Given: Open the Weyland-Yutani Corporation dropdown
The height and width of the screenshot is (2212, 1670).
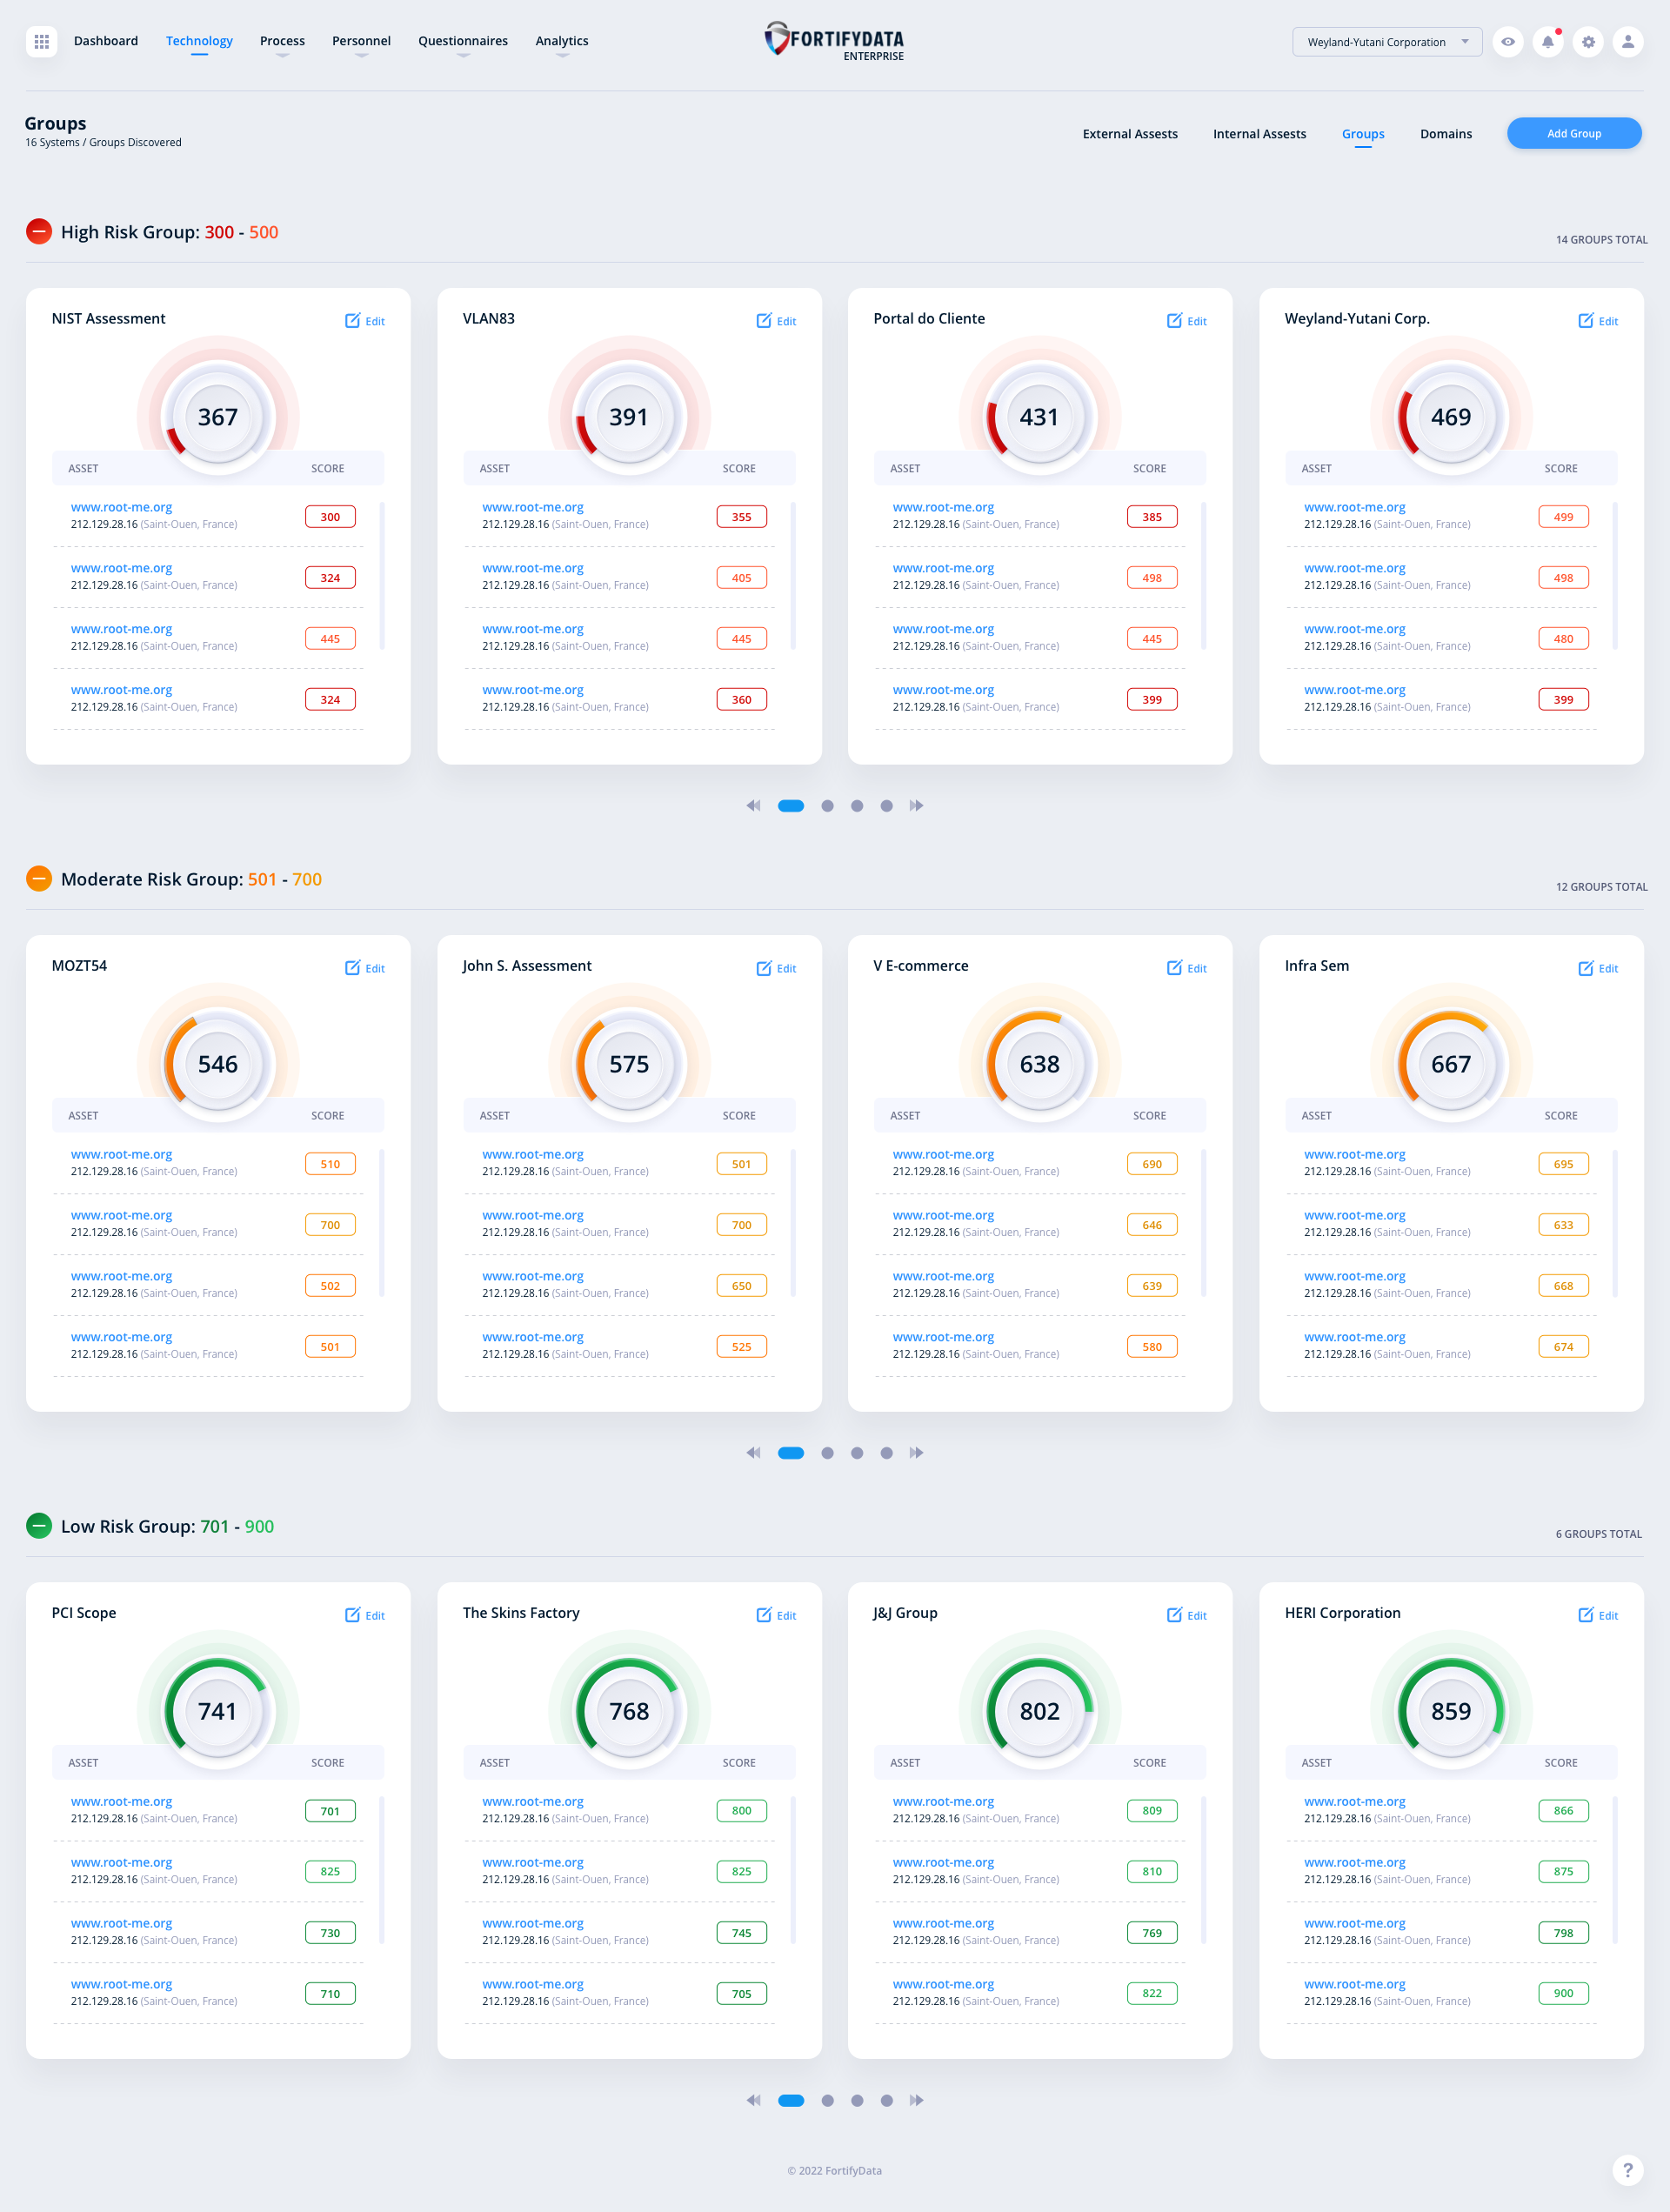Looking at the screenshot, I should (x=1387, y=42).
